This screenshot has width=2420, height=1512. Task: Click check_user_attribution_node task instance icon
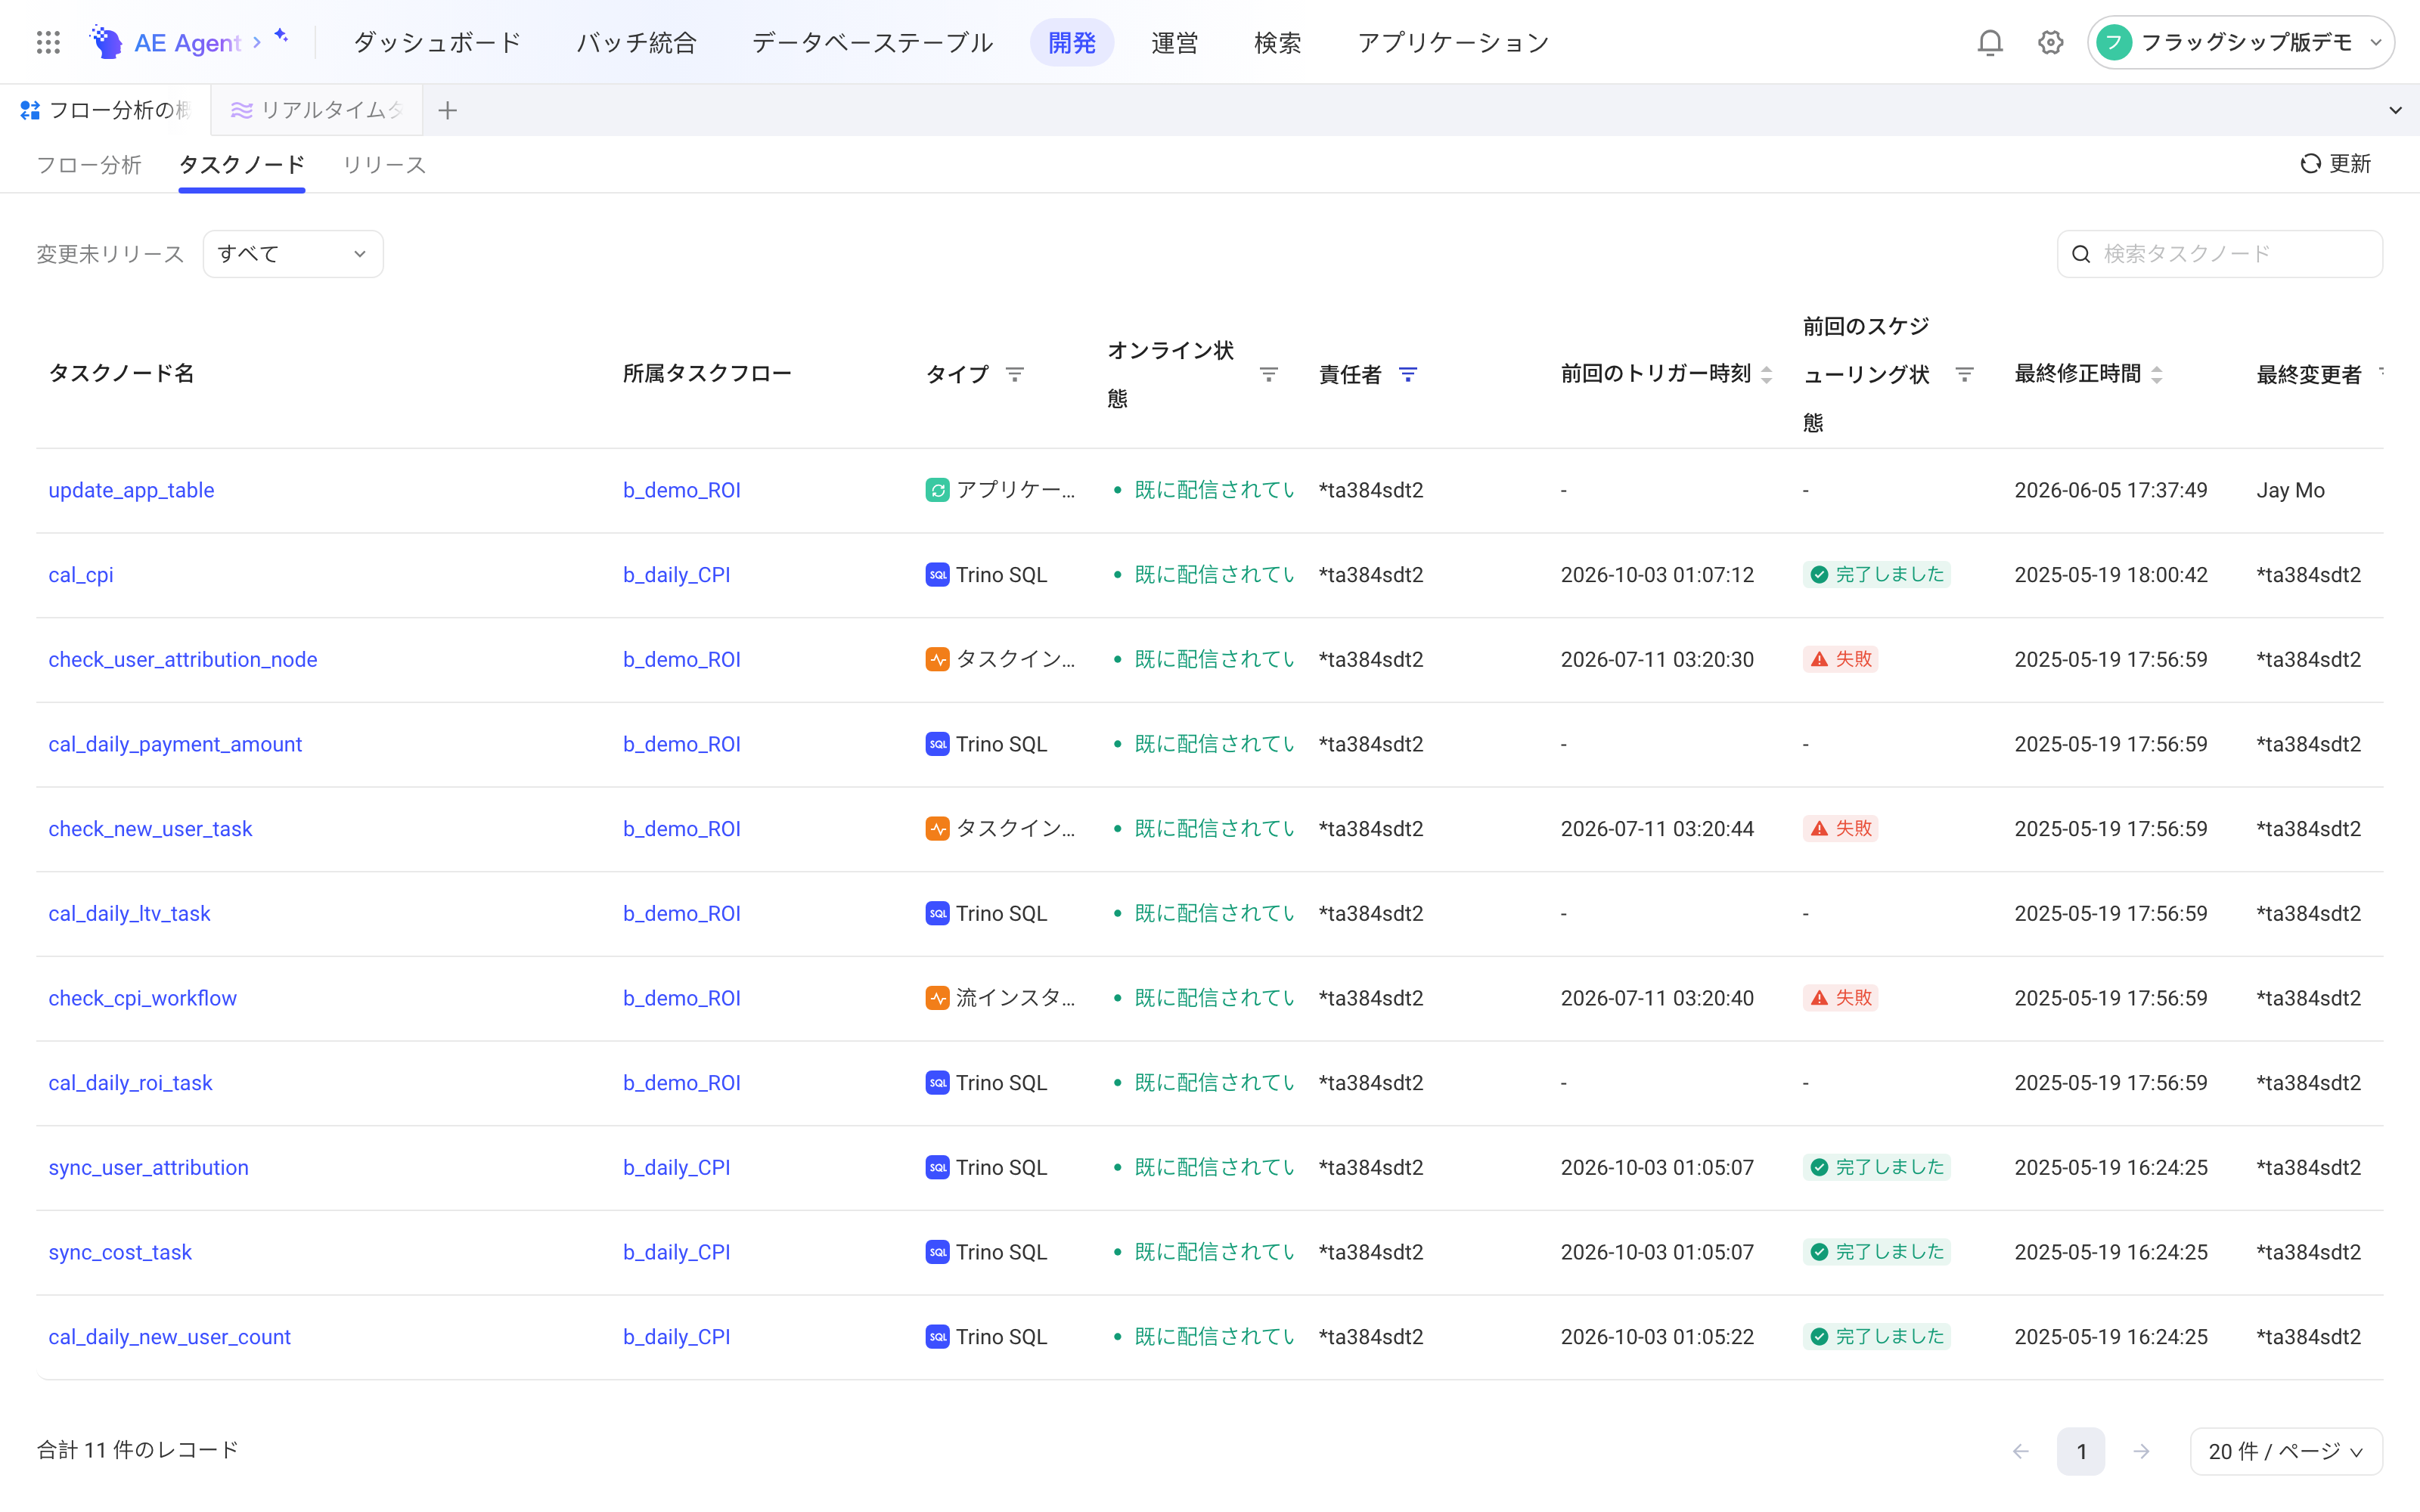pos(937,660)
